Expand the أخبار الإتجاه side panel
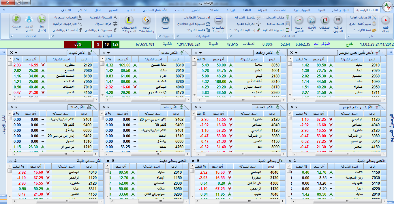The height and width of the screenshot is (204, 394). pyautogui.click(x=3, y=52)
